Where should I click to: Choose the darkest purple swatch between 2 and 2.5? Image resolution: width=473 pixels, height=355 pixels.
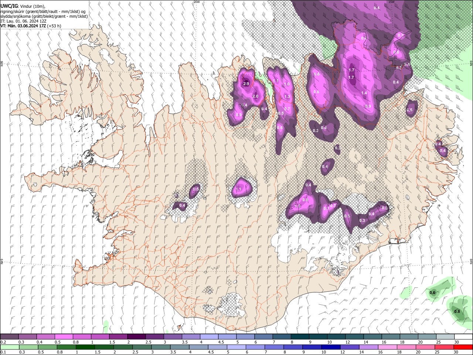point(136,337)
